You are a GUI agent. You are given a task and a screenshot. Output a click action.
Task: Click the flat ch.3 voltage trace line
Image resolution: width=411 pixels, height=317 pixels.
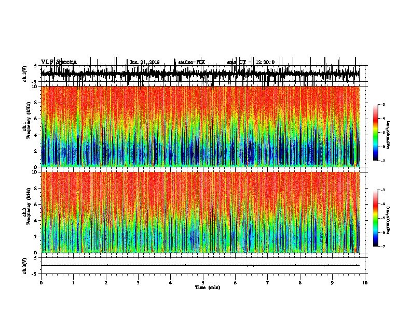[x=200, y=266]
